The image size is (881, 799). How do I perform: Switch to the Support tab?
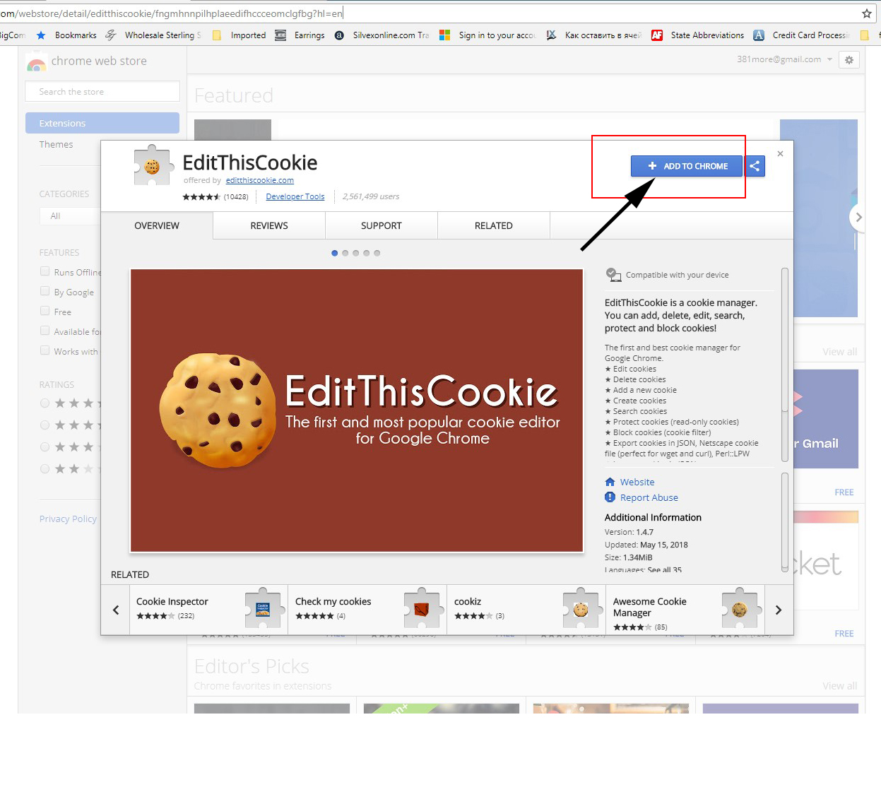click(x=382, y=225)
